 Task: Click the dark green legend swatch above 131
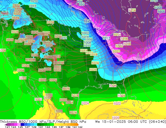point(39,124)
